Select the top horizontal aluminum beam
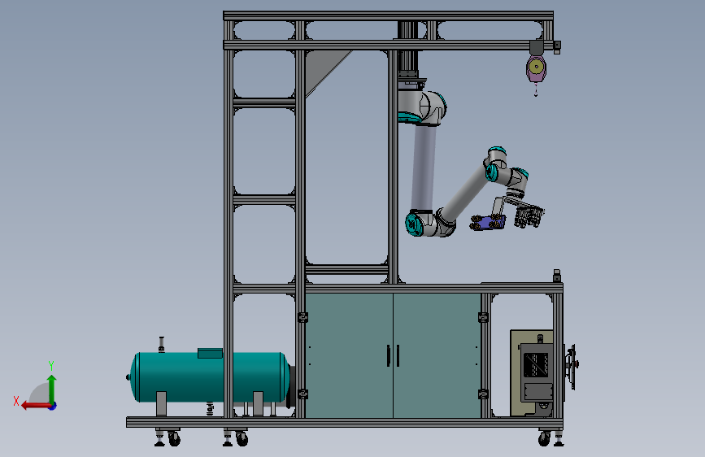This screenshot has width=705, height=457. pos(389,16)
